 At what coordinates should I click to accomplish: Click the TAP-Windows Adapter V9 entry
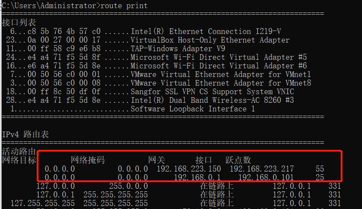tap(178, 49)
